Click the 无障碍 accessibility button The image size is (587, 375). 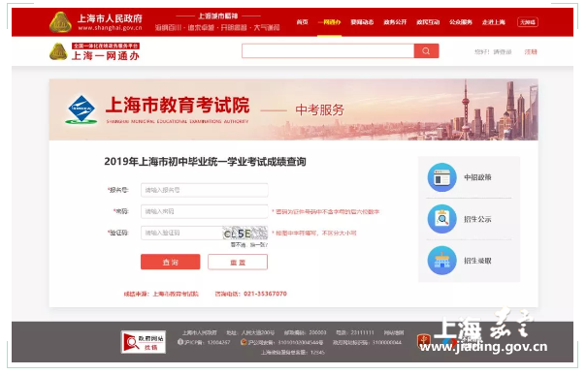528,22
